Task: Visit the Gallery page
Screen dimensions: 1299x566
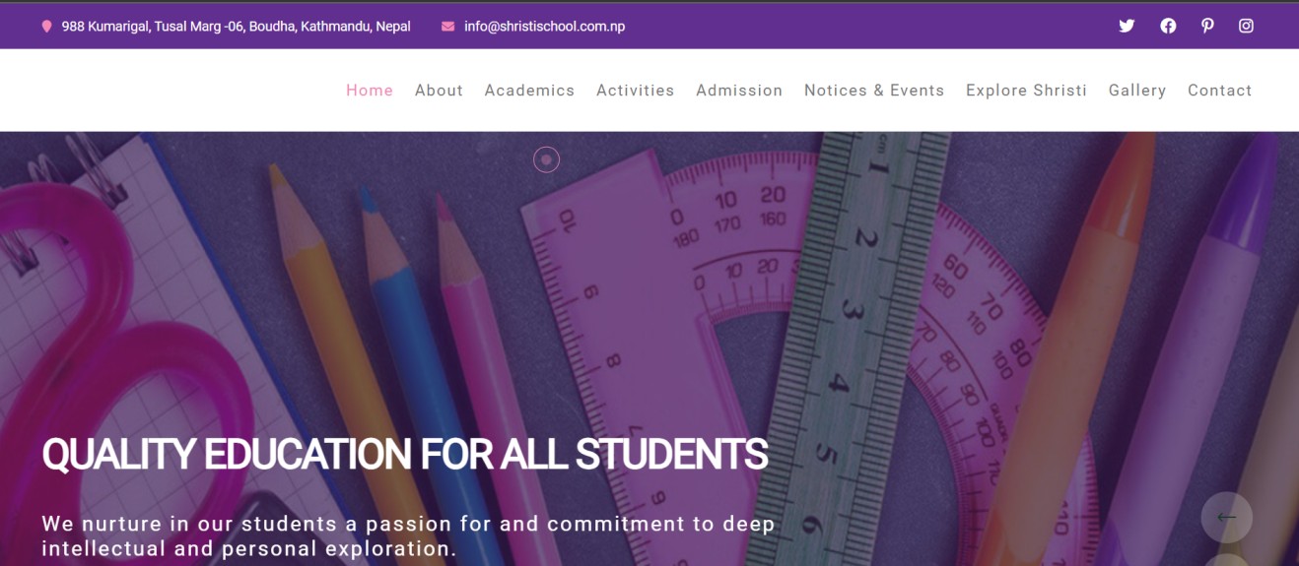Action: pos(1137,91)
